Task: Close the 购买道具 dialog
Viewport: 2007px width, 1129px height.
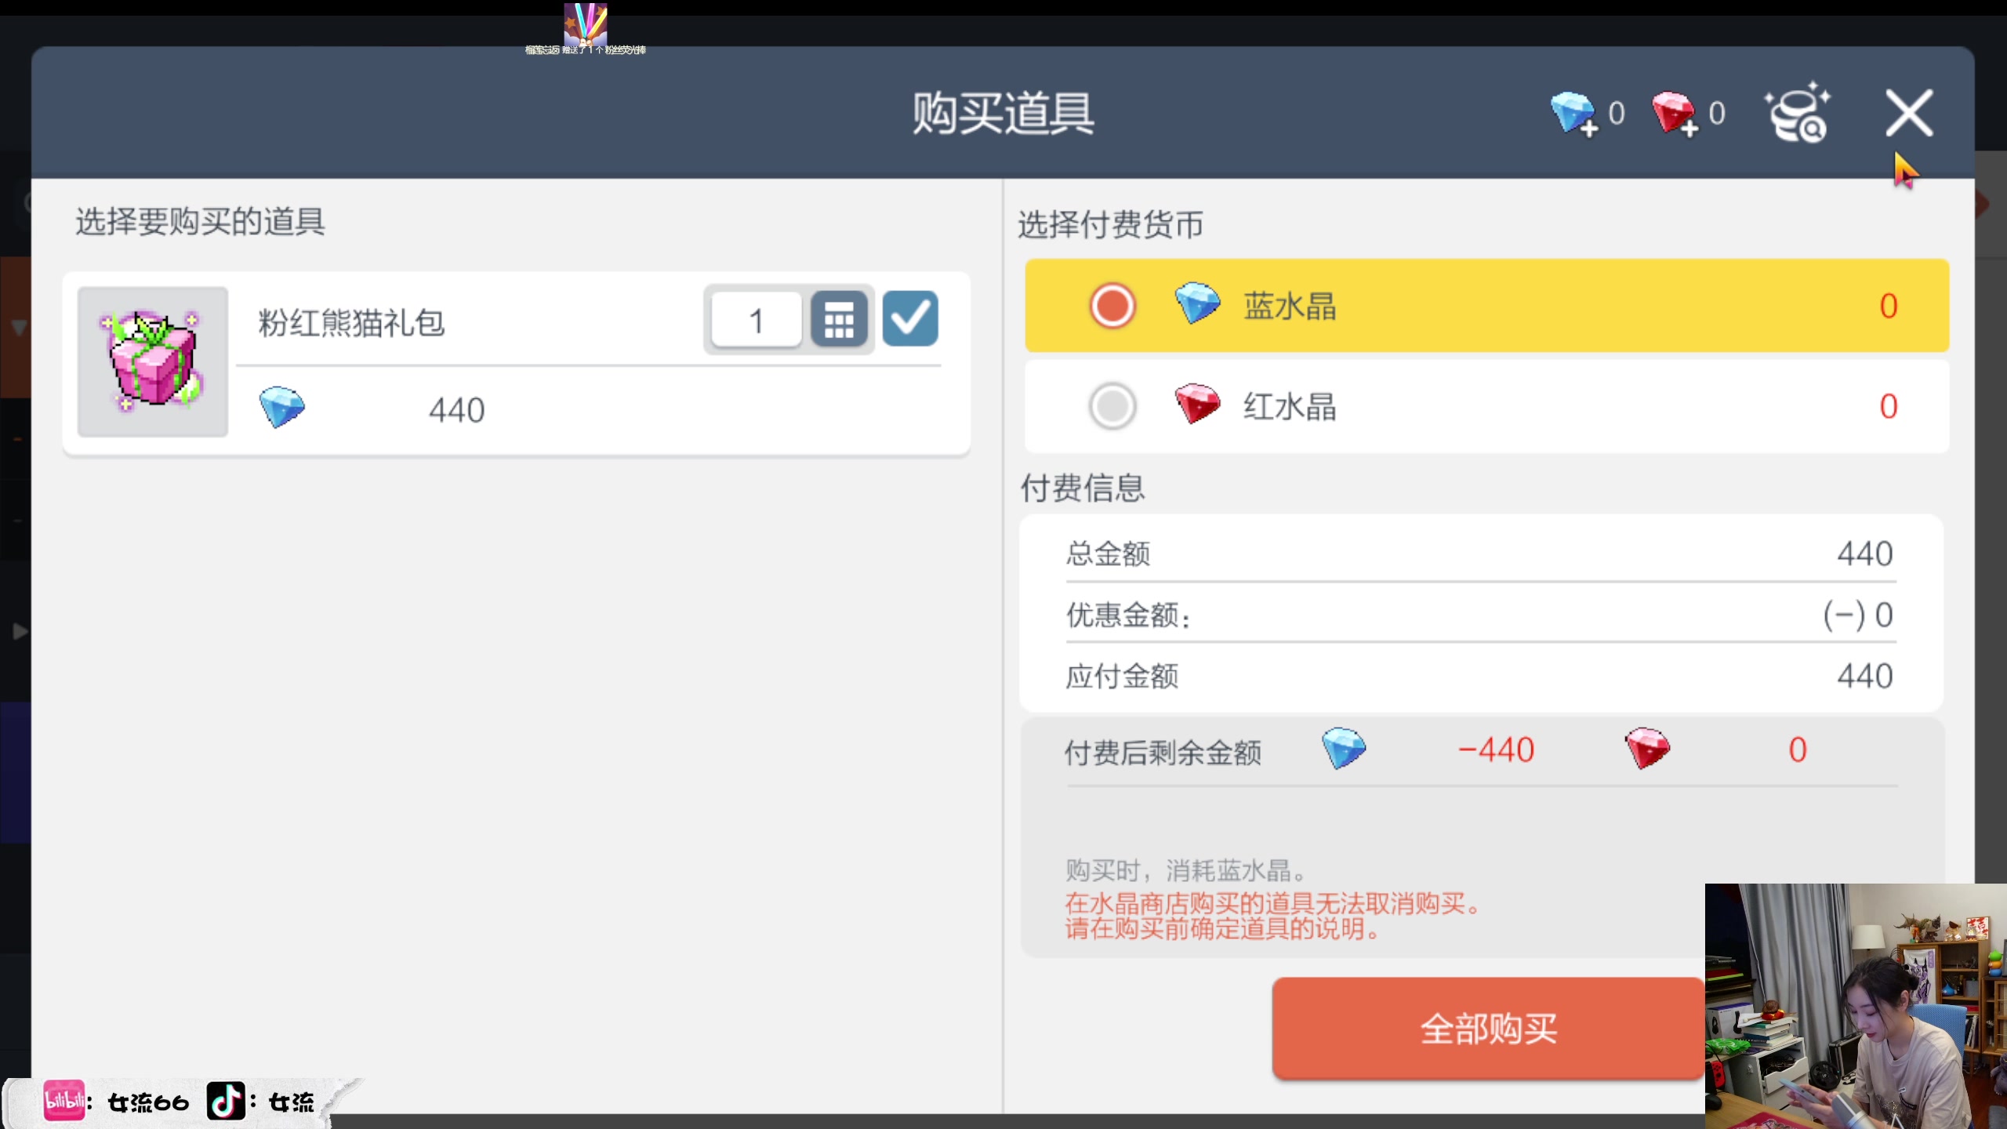Action: click(1909, 114)
